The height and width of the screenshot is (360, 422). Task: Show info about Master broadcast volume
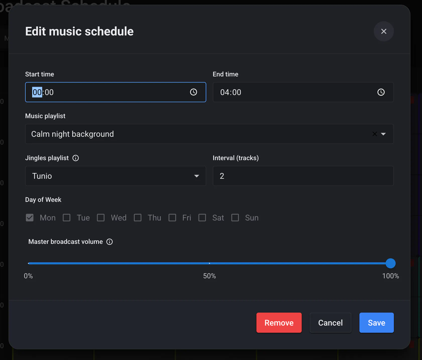tap(110, 242)
